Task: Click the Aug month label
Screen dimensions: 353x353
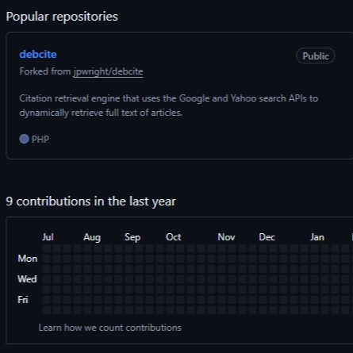Action: 92,237
